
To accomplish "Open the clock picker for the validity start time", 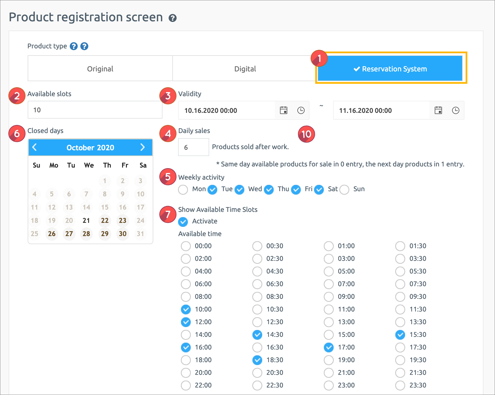I will [x=301, y=110].
